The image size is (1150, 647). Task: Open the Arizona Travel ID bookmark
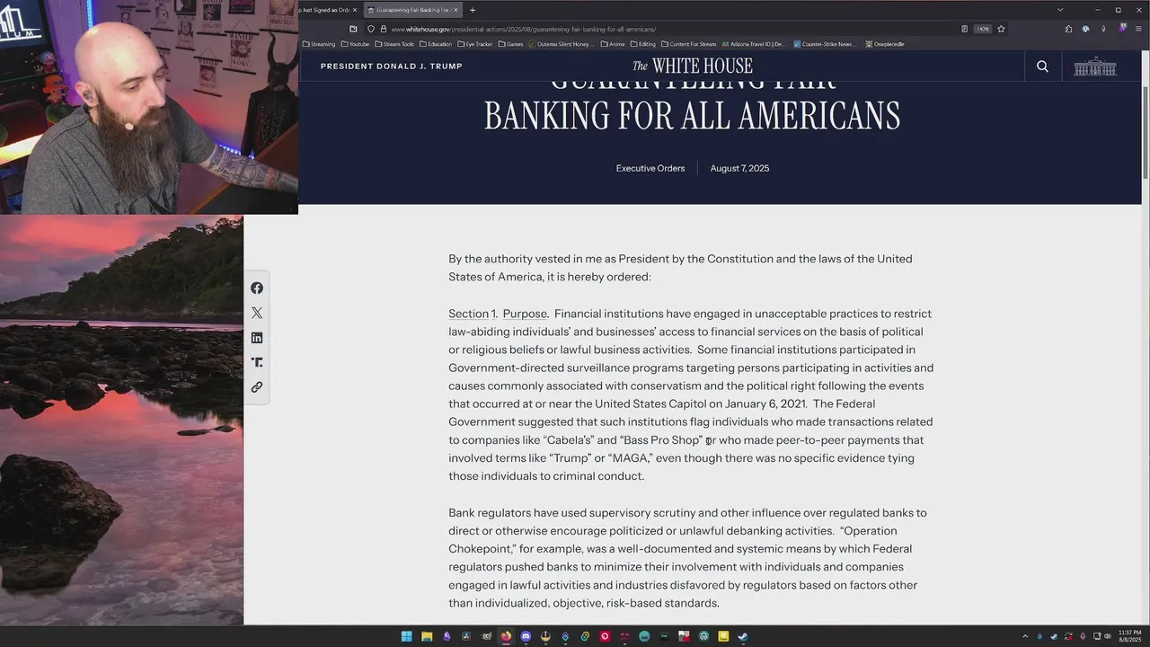click(x=753, y=44)
